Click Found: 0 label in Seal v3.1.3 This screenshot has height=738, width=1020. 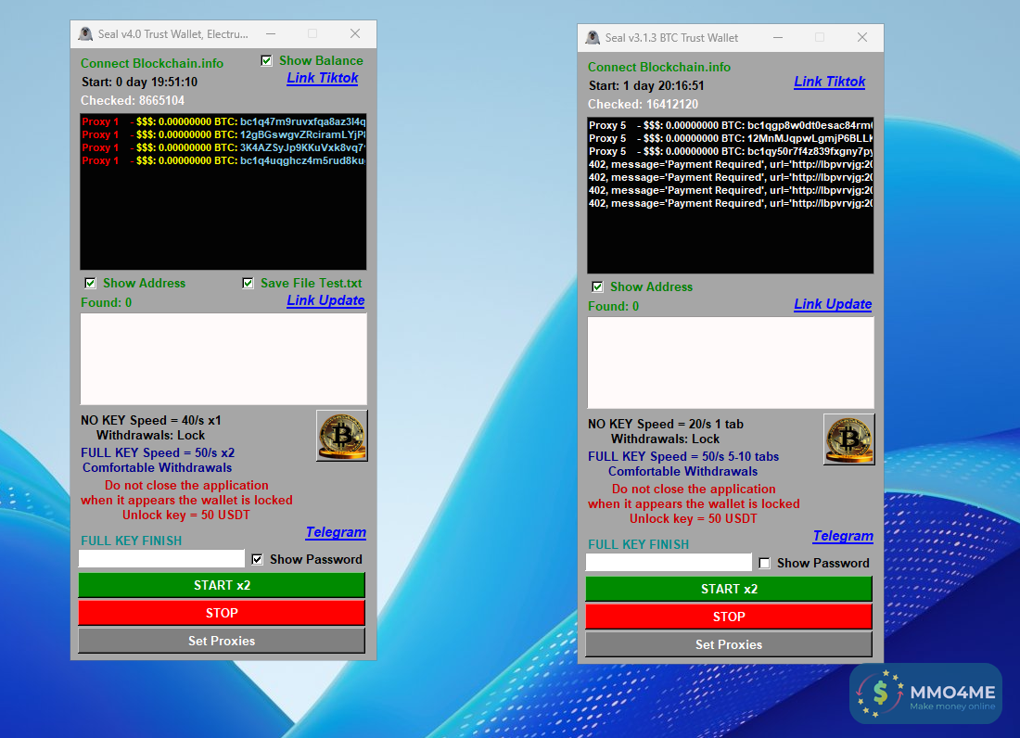614,306
